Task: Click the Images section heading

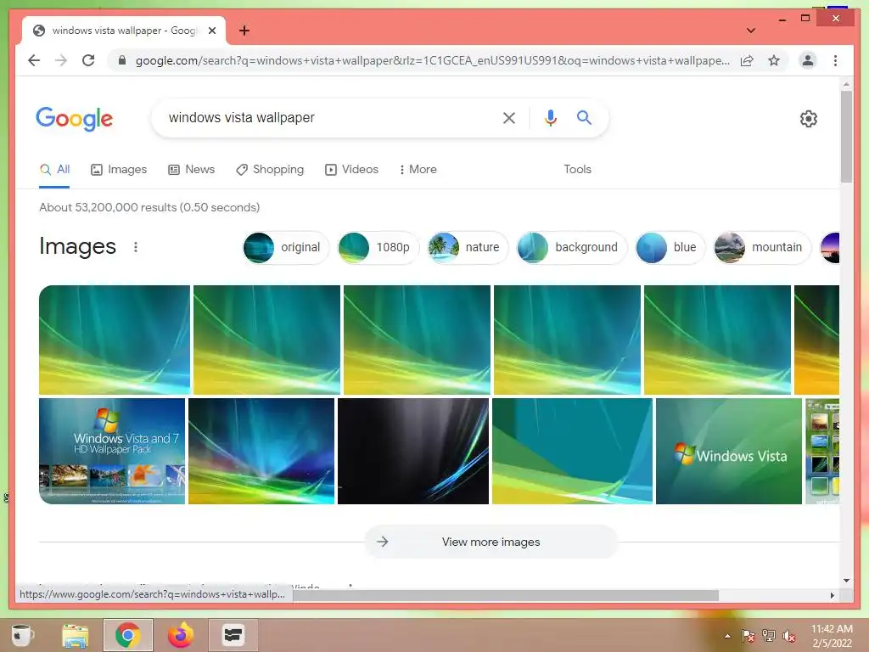Action: 77,247
